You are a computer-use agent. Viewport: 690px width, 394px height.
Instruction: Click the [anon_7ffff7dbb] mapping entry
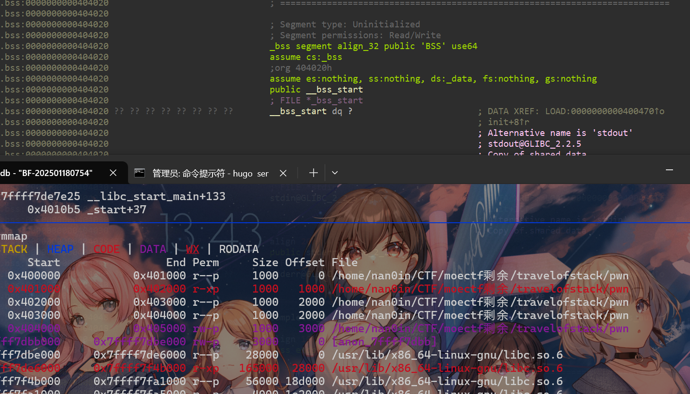384,342
